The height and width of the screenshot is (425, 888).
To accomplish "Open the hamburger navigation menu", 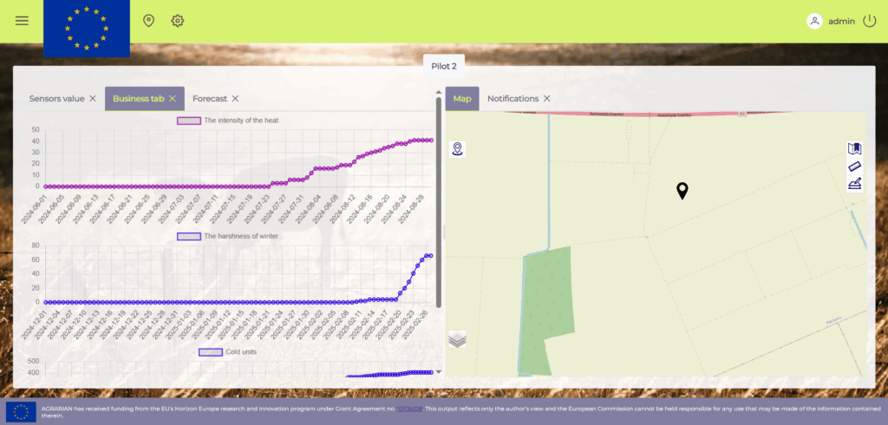I will click(x=22, y=21).
